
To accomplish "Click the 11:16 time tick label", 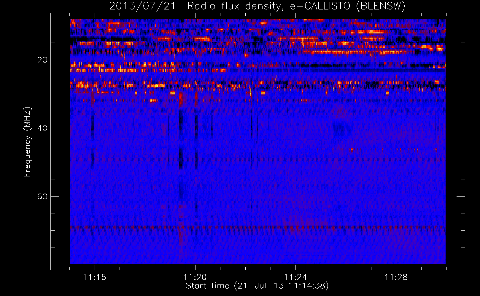I will tap(95, 277).
